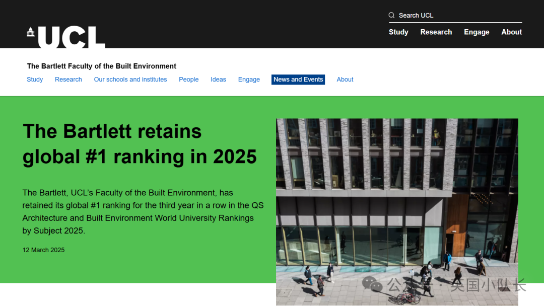Click headline The Bartlett retains global #1 ranking
Image resolution: width=544 pixels, height=307 pixels.
pos(140,144)
